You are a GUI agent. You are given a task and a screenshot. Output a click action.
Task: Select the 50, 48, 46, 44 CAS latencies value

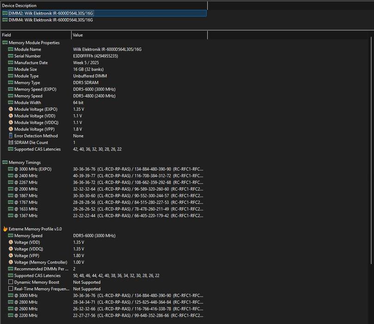(x=116, y=275)
